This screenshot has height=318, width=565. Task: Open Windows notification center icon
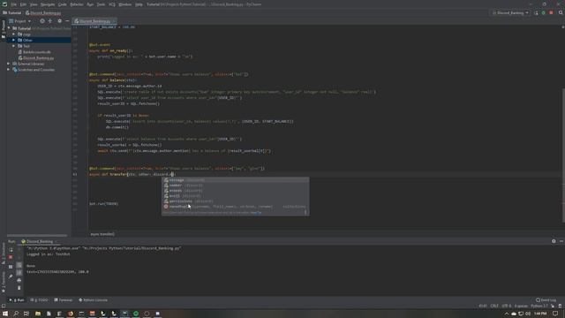click(x=555, y=314)
